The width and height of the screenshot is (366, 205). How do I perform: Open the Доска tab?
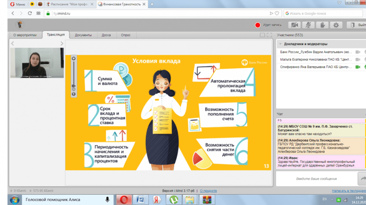(x=106, y=35)
